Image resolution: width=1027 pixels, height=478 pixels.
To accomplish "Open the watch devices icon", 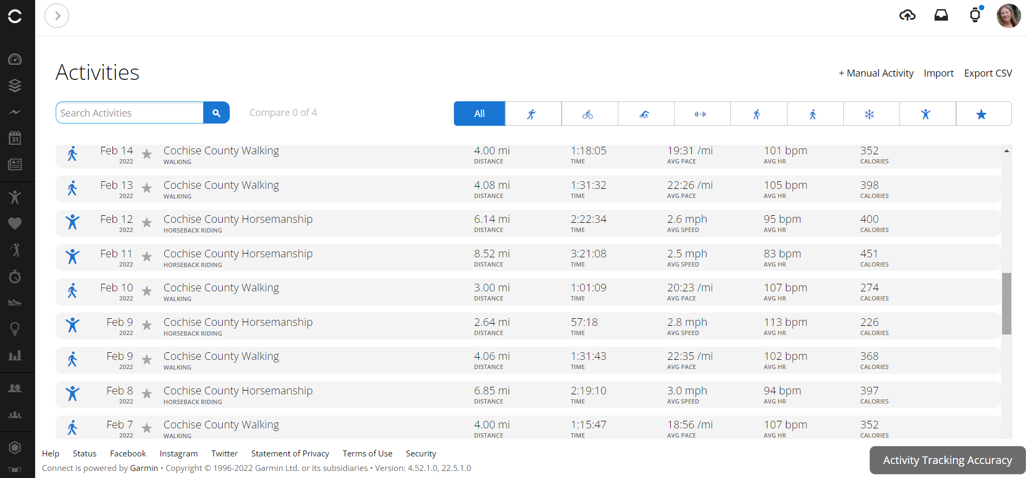I will coord(975,16).
